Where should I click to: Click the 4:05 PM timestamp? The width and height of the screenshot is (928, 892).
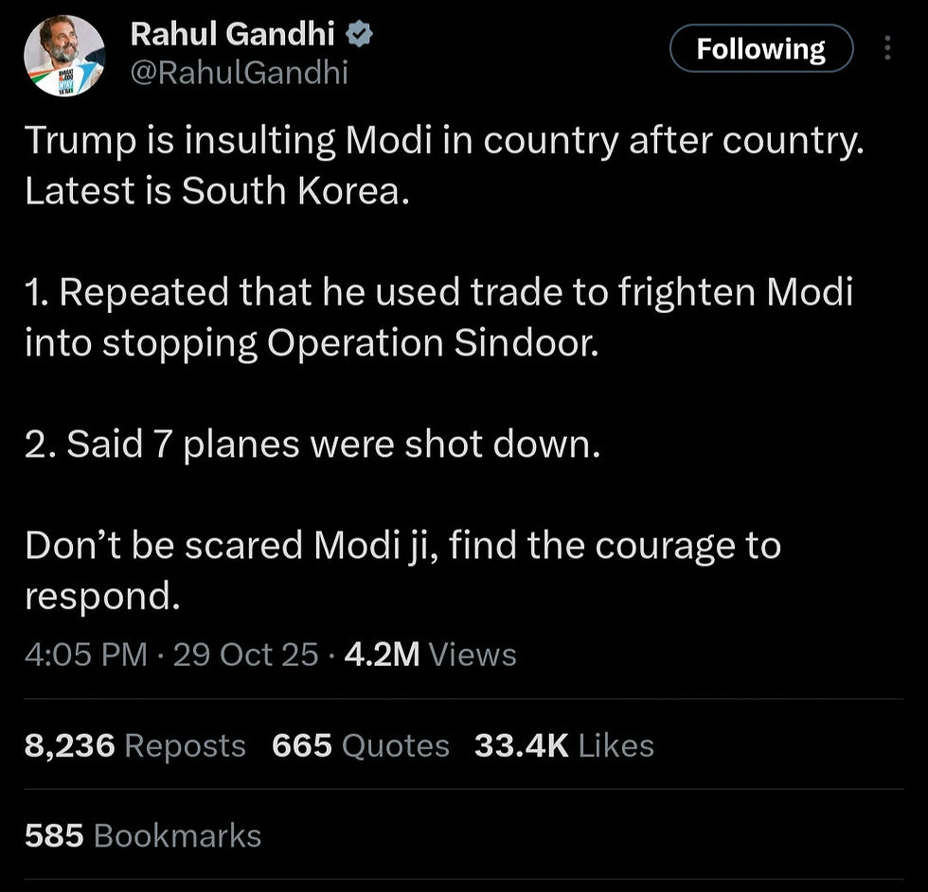pyautogui.click(x=86, y=655)
